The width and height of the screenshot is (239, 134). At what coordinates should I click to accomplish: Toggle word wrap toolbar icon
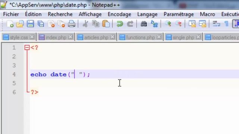(x=216, y=24)
